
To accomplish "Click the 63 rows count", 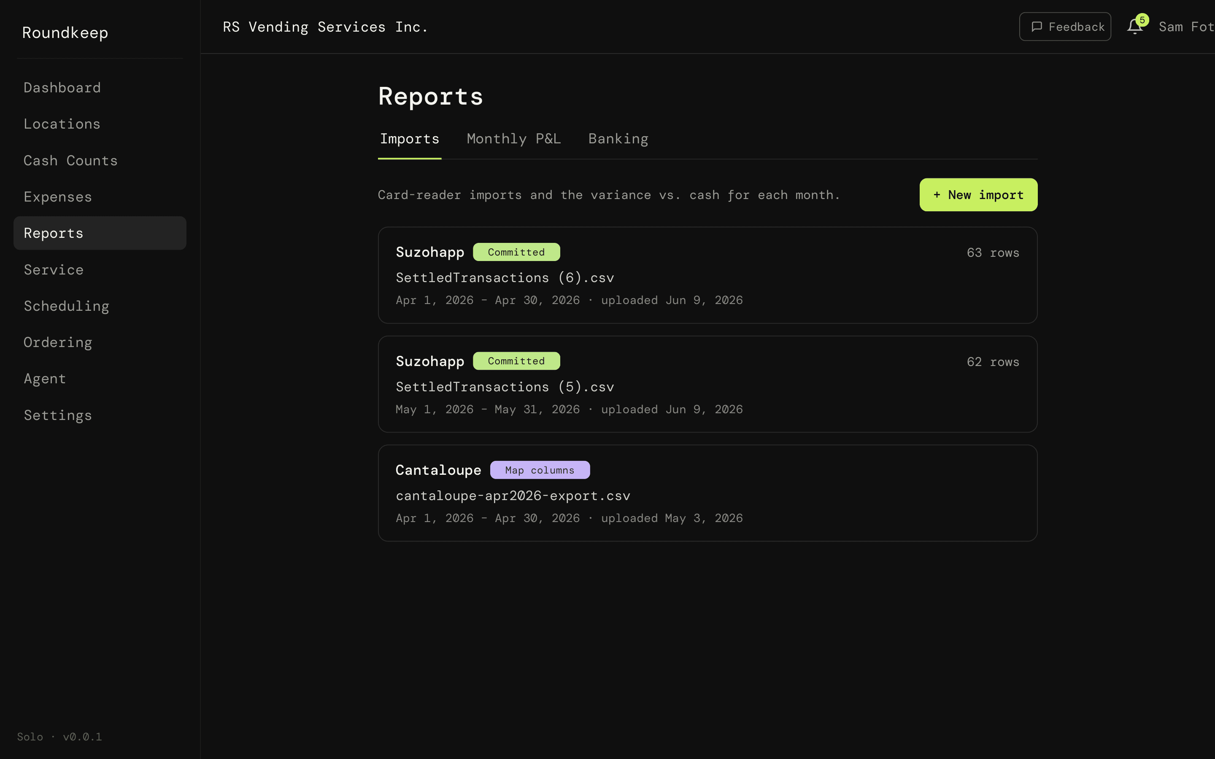I will coord(993,253).
